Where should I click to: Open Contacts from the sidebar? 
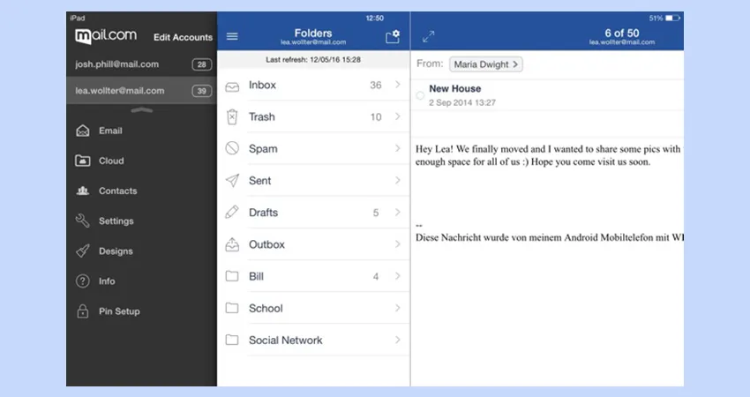click(117, 191)
